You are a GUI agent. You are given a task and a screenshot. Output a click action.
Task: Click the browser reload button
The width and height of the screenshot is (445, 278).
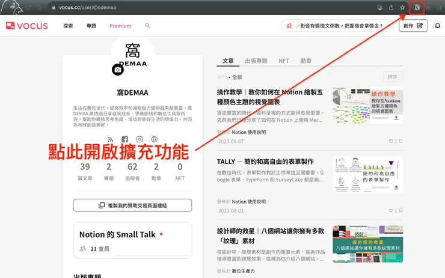(29, 8)
